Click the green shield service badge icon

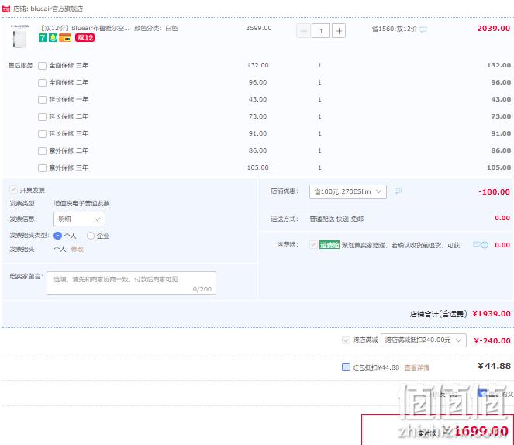pos(53,38)
